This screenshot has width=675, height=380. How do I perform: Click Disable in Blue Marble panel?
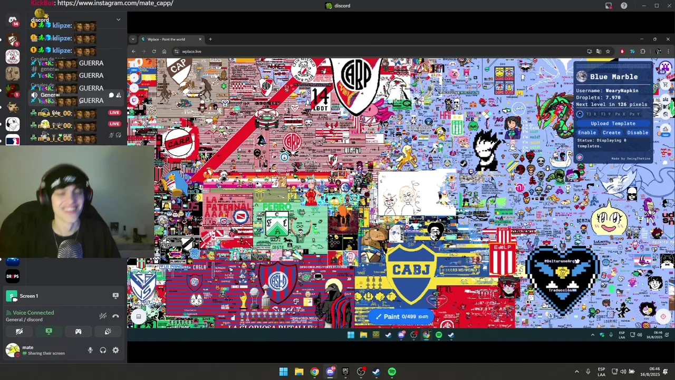pyautogui.click(x=638, y=132)
